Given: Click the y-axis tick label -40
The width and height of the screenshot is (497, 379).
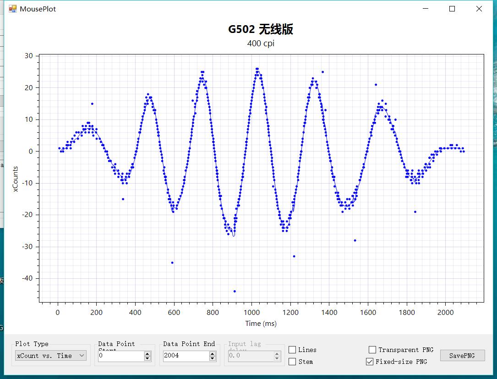Looking at the screenshot, I should click(27, 278).
